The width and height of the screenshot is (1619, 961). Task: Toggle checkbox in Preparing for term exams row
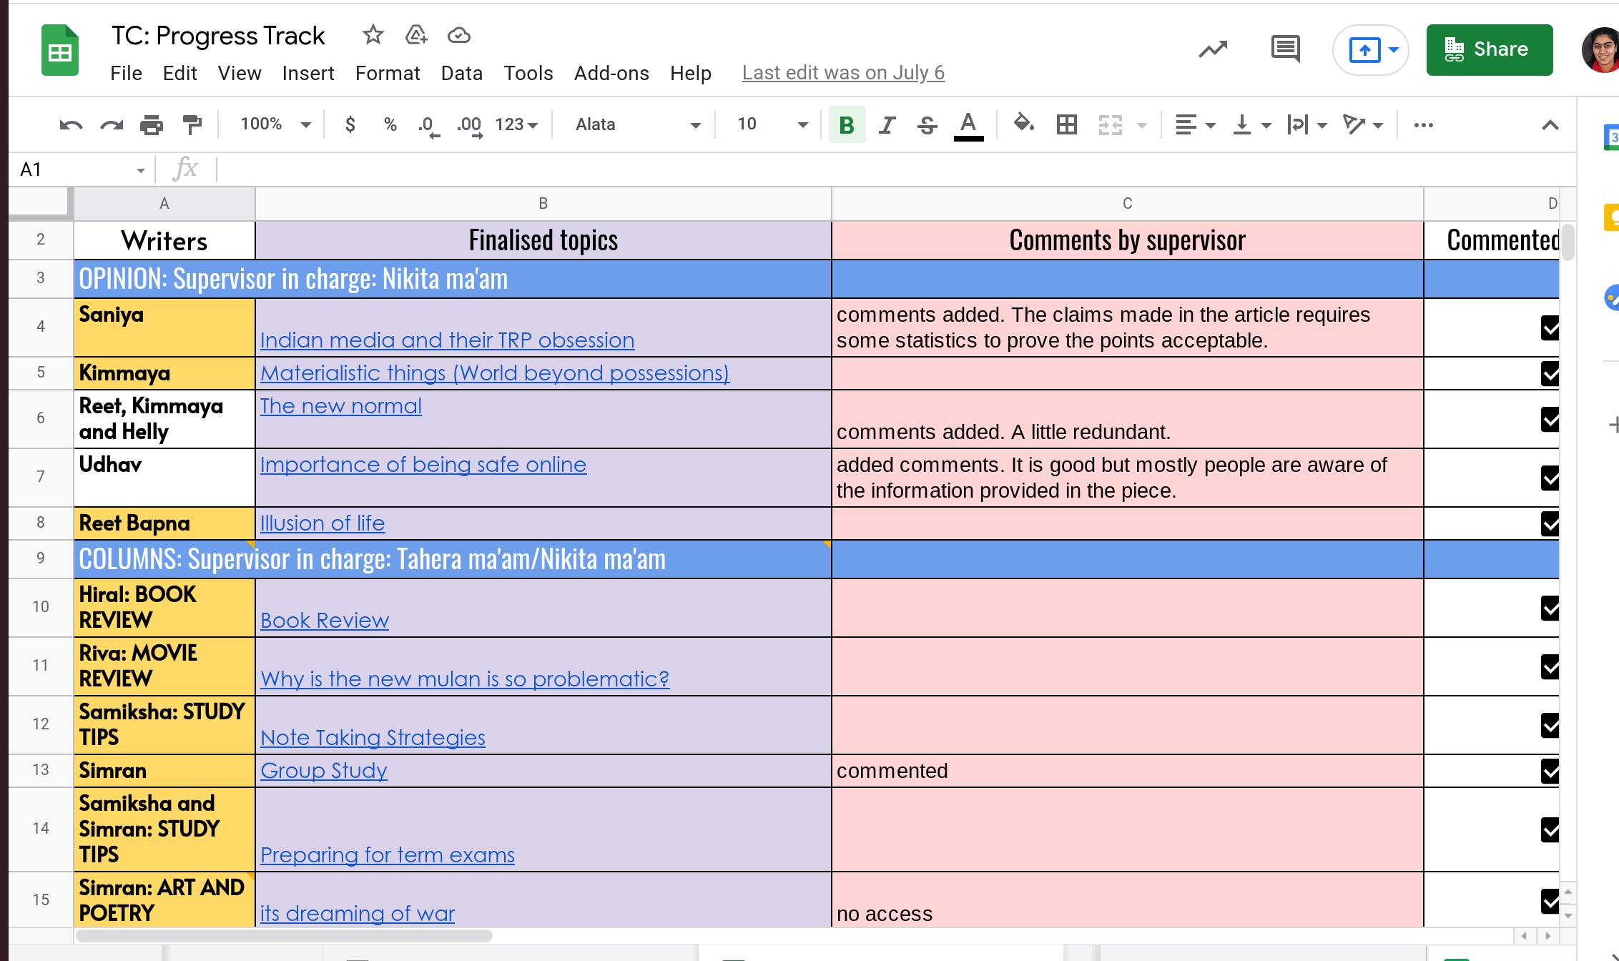click(1550, 830)
